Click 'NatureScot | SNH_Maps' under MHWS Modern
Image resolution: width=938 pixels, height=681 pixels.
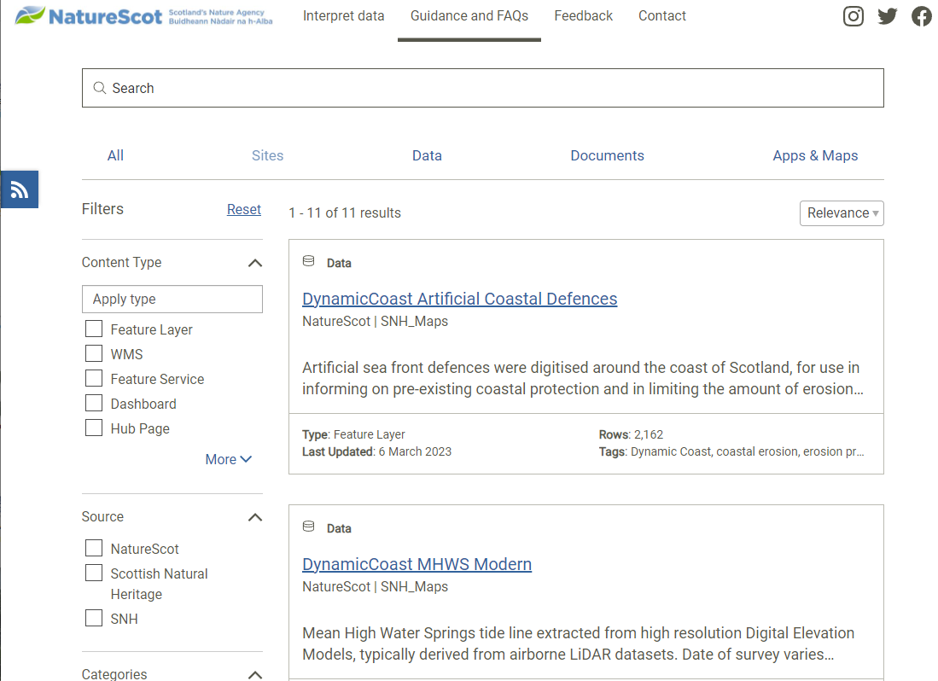pos(375,587)
